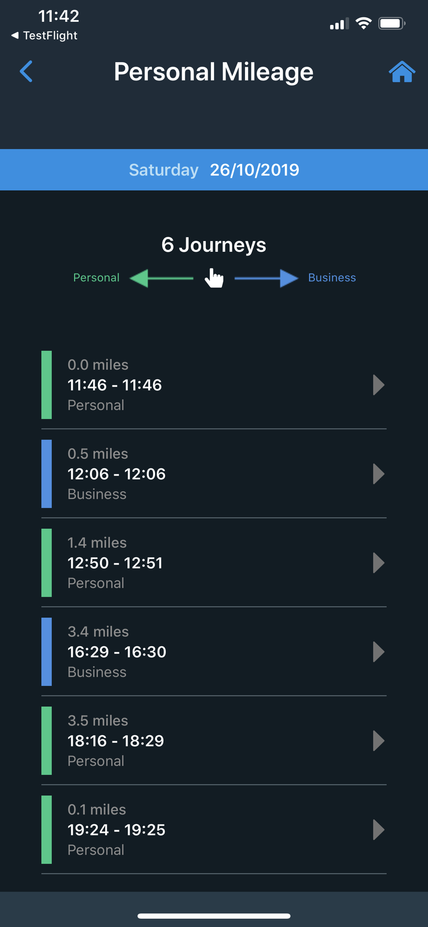The height and width of the screenshot is (927, 428).
Task: Tap the battery indicator icon
Action: (392, 23)
